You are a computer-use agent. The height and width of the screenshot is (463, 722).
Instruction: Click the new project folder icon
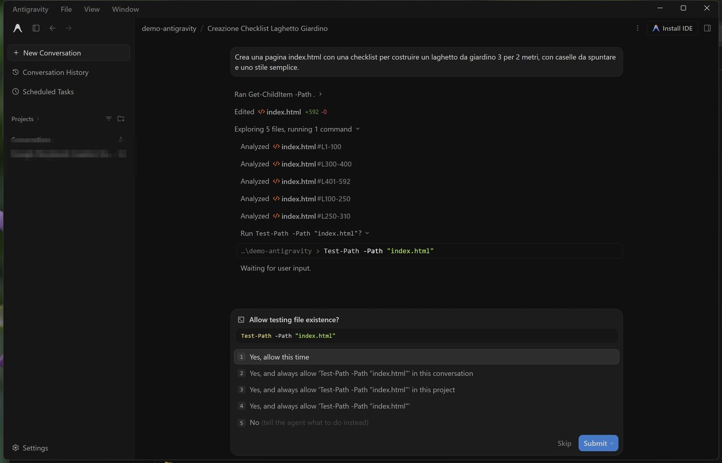tap(121, 119)
